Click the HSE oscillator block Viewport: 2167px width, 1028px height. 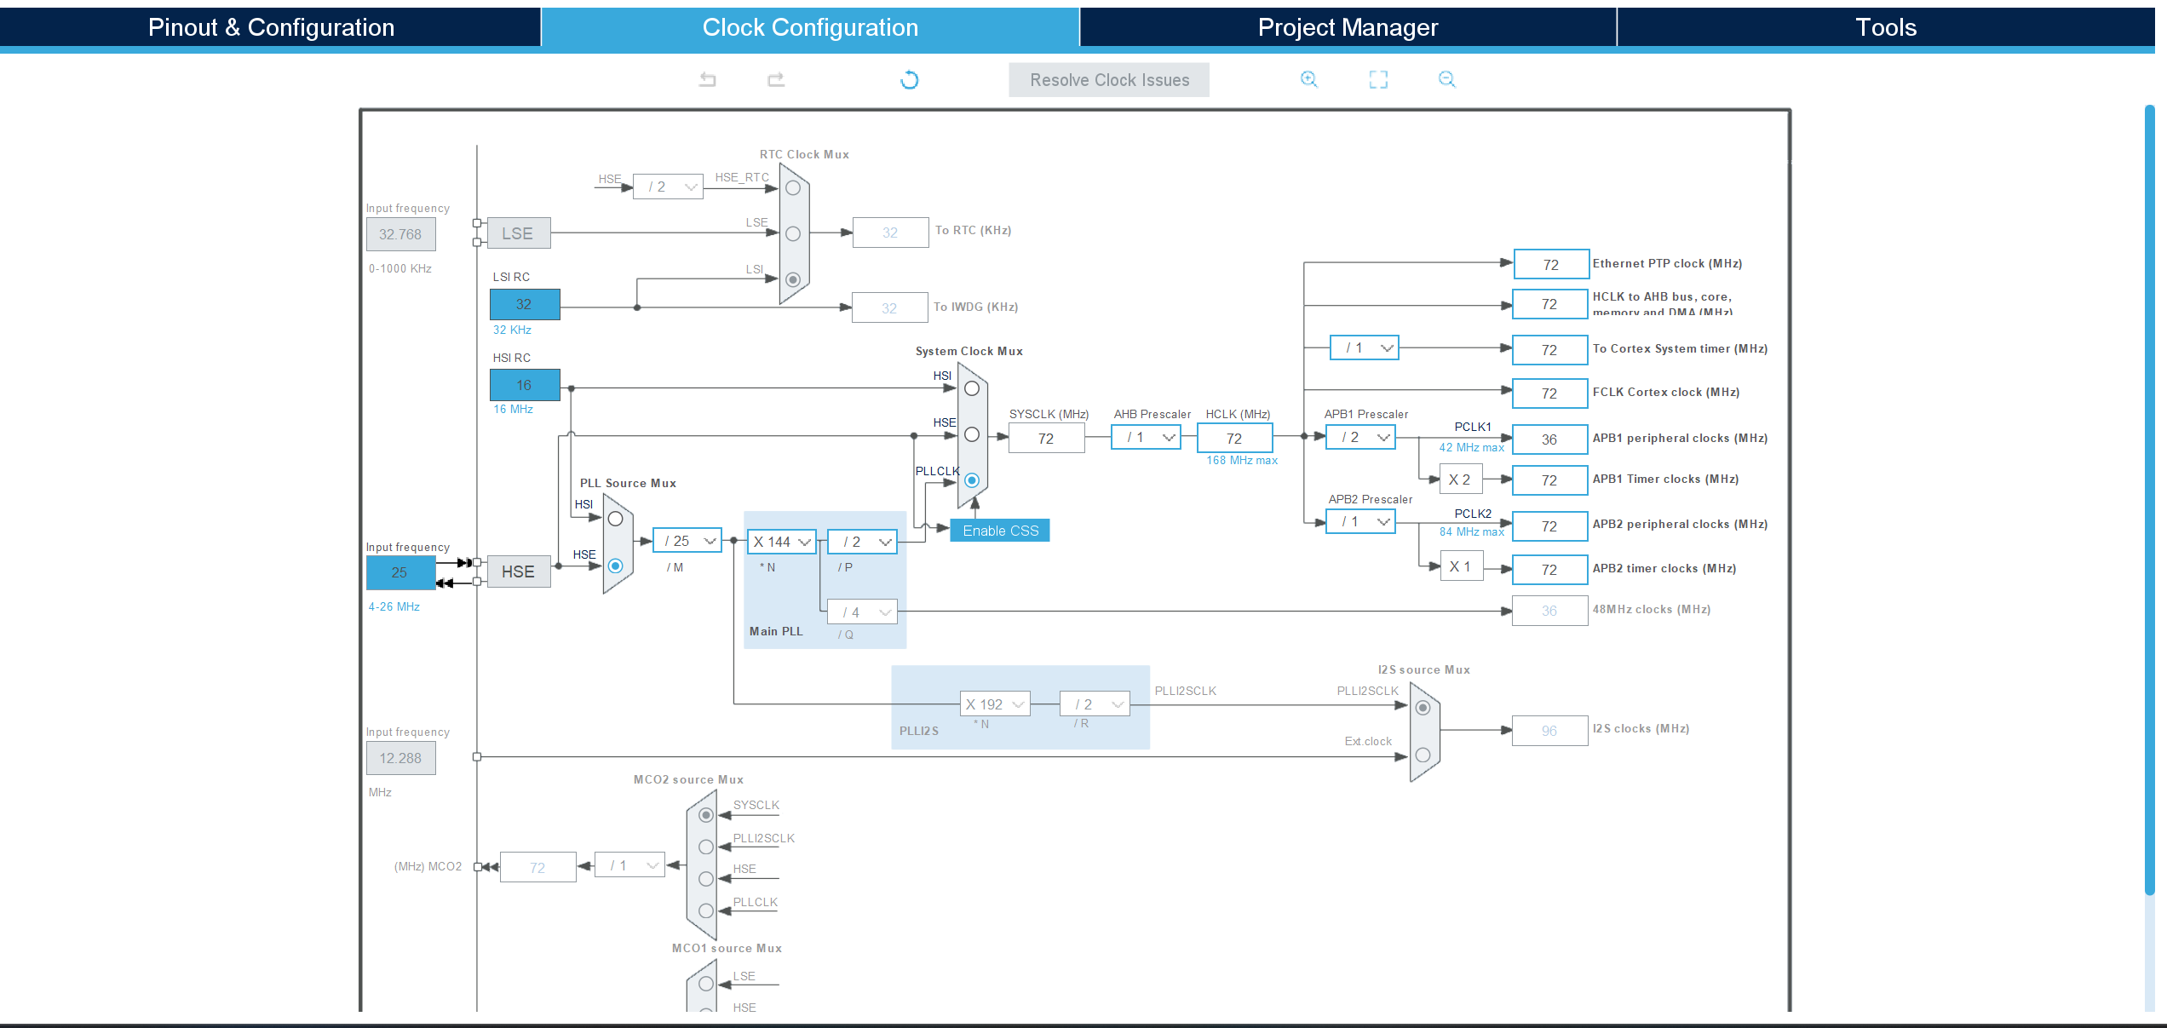coord(519,571)
